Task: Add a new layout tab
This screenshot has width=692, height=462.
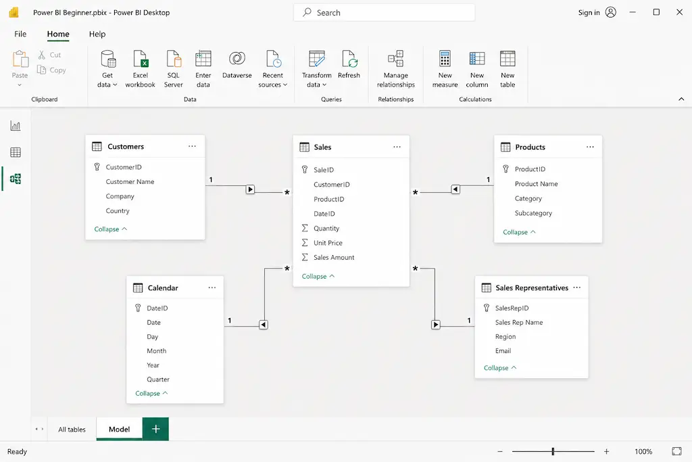Action: click(x=155, y=429)
